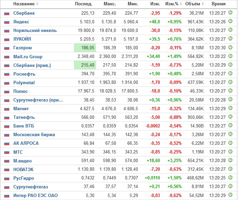This screenshot has height=200, width=238.
Task: Sort by Объём using its sort arrows
Action: 203,4
